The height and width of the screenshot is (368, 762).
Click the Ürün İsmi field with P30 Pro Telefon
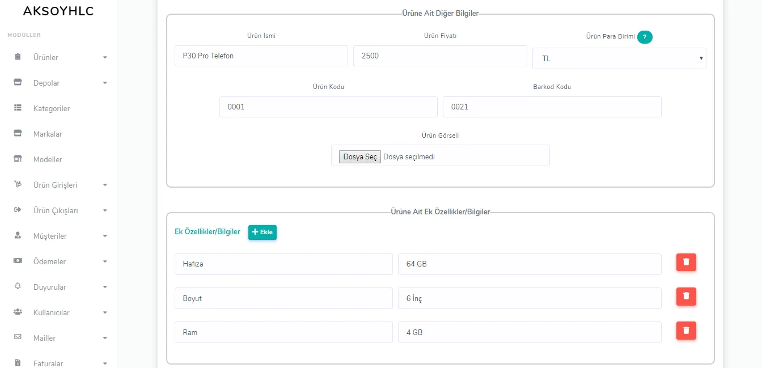(x=261, y=56)
